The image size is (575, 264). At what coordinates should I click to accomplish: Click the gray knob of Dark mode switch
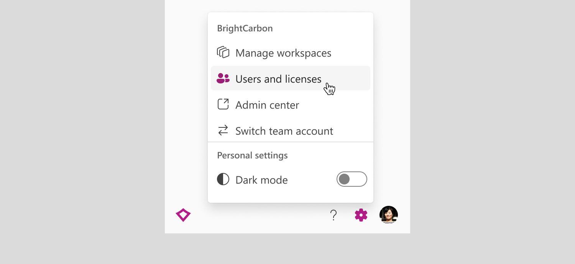coord(344,179)
